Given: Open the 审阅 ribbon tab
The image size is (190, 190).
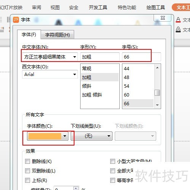Looking at the screenshot, I should 36,8.
